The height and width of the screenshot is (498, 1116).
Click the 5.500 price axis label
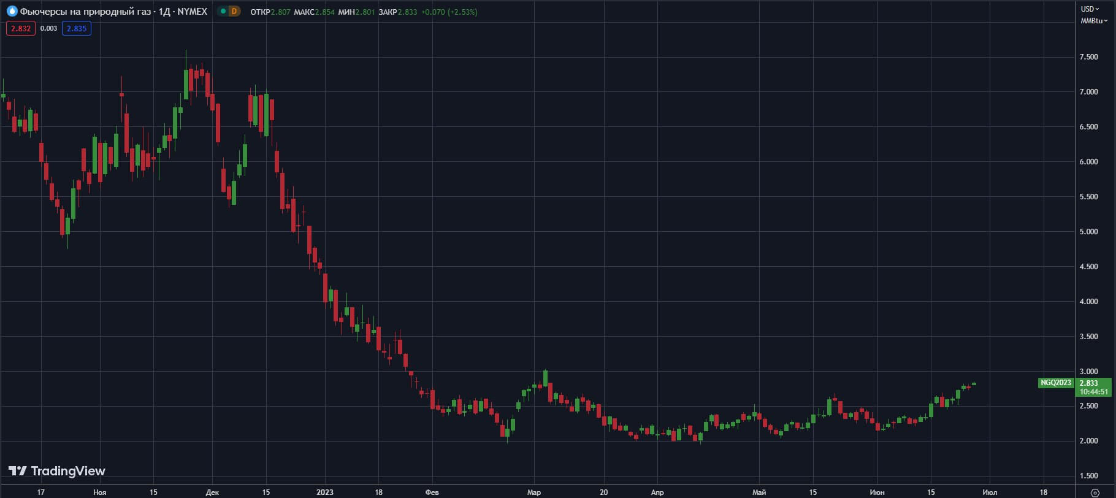click(1088, 197)
